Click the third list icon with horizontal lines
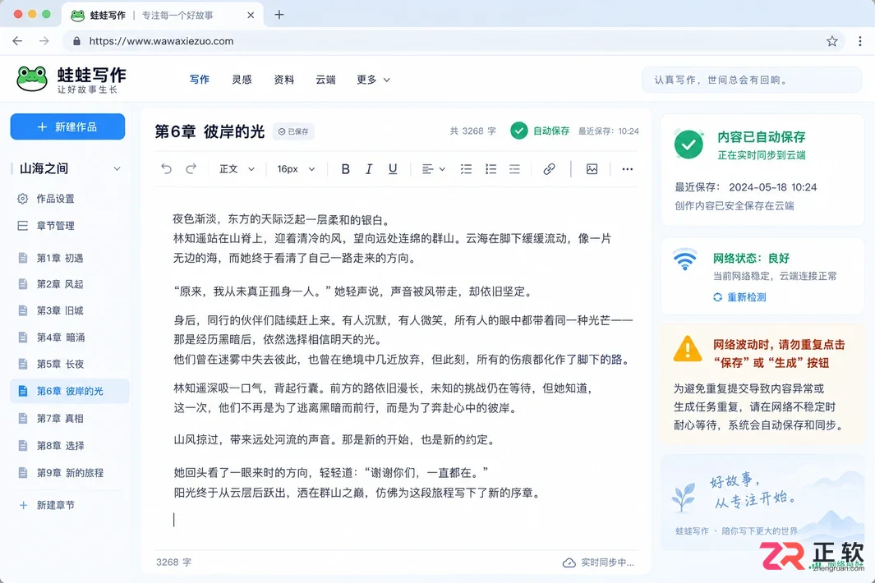This screenshot has width=875, height=583. [x=514, y=169]
